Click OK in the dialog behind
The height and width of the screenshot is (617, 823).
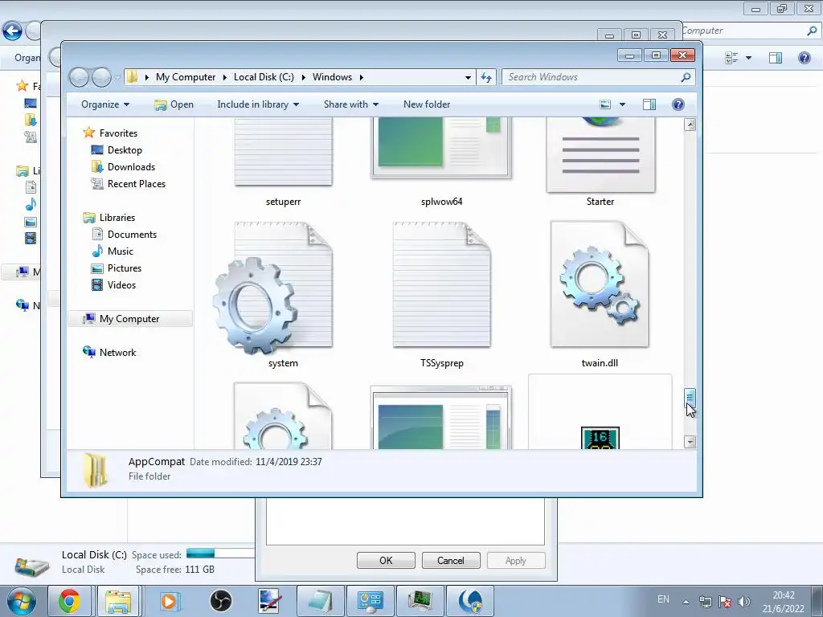(x=386, y=560)
